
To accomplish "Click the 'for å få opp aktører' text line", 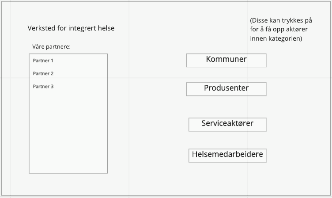I will point(279,30).
